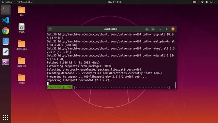Open Terminal from the dock

click(5, 10)
